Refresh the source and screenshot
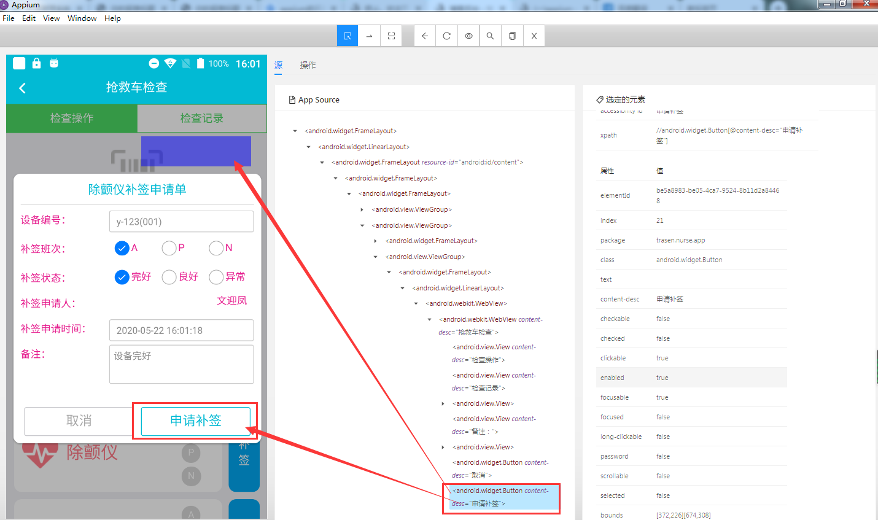Image resolution: width=878 pixels, height=520 pixels. (x=446, y=36)
